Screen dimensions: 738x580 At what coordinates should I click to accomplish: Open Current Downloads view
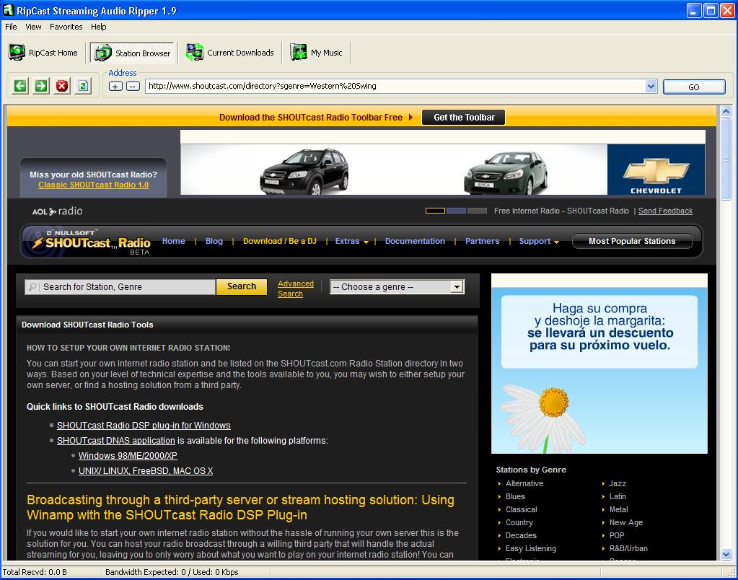(229, 52)
